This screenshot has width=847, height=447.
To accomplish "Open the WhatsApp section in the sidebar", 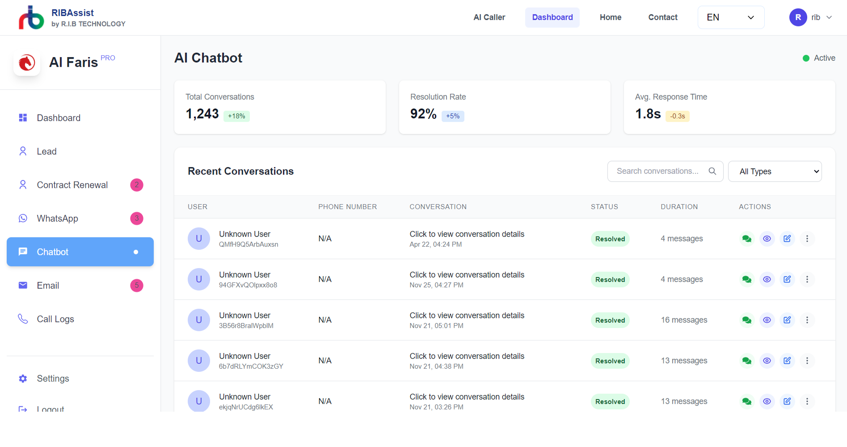I will pyautogui.click(x=58, y=218).
